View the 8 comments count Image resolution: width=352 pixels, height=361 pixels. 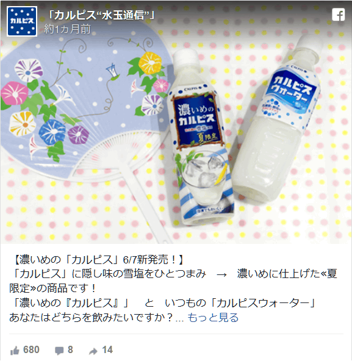[70, 350]
